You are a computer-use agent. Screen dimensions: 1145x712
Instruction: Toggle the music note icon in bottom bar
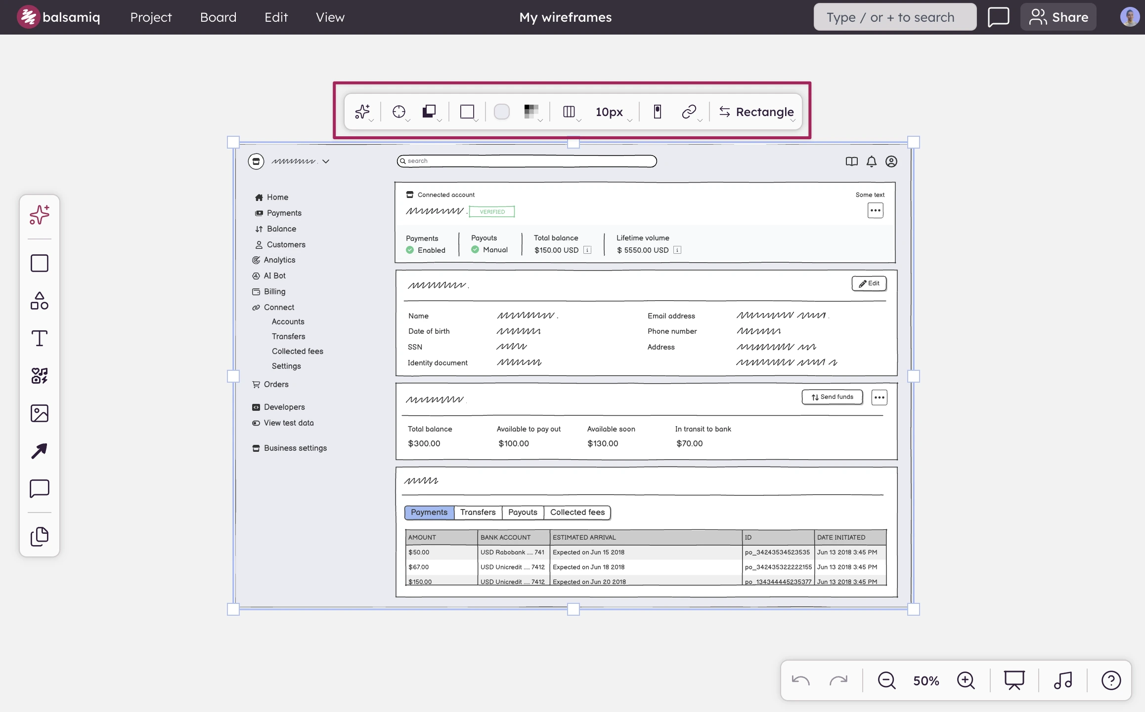pyautogui.click(x=1062, y=680)
